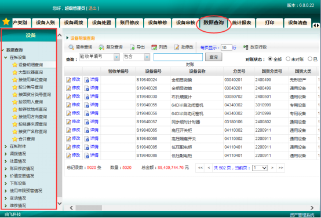Focus the query text input field
This screenshot has height=218, width=321.
tap(178, 57)
